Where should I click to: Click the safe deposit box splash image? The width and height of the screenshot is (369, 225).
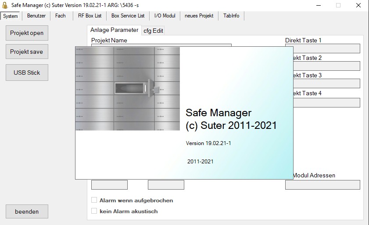128,88
